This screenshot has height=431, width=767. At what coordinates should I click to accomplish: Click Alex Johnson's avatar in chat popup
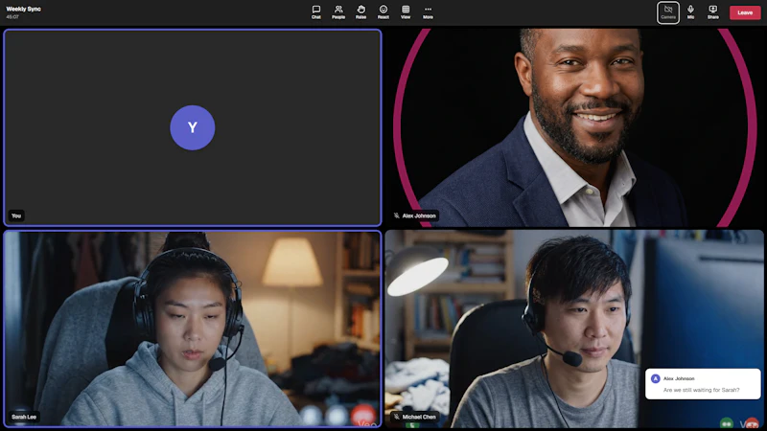[656, 378]
